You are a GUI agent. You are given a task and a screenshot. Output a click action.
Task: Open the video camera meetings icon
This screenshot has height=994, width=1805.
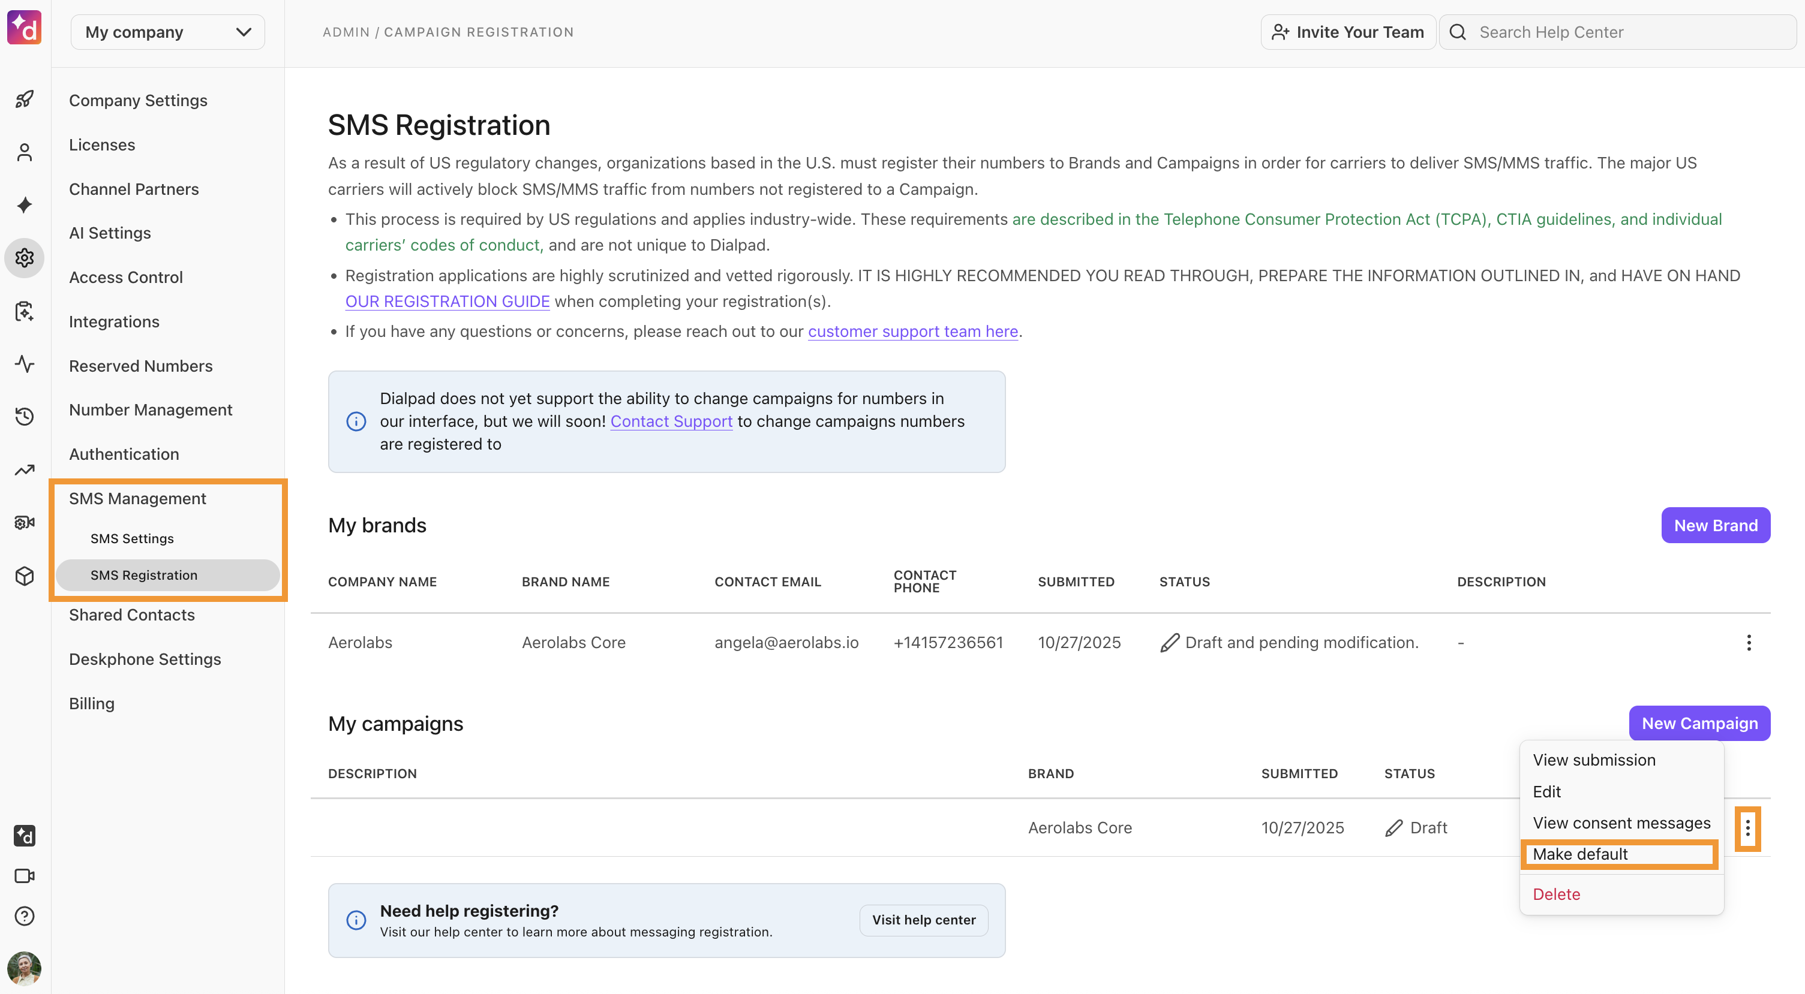point(25,876)
